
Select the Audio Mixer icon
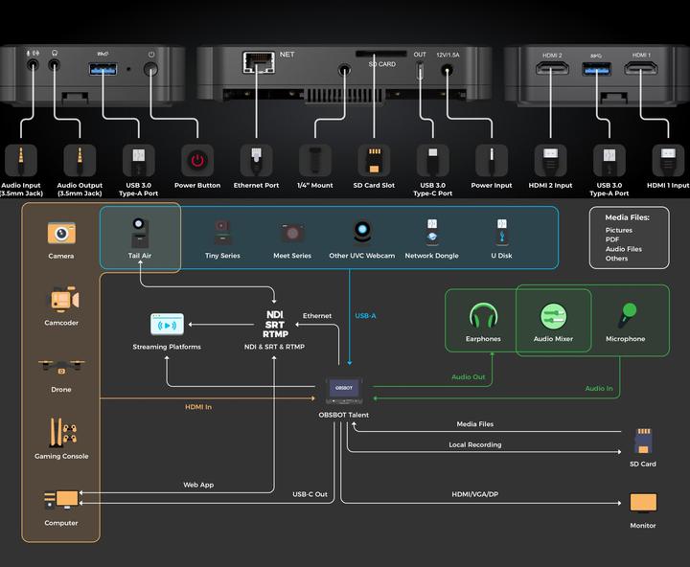pos(554,316)
